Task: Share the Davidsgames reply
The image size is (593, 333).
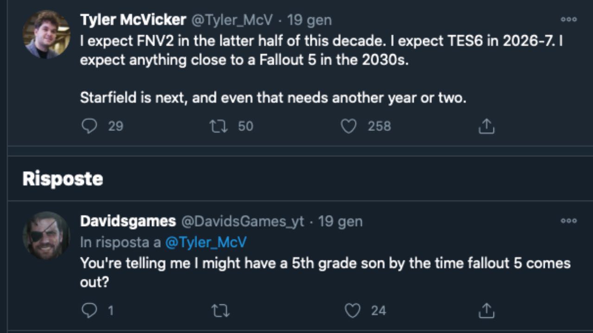Action: (486, 310)
